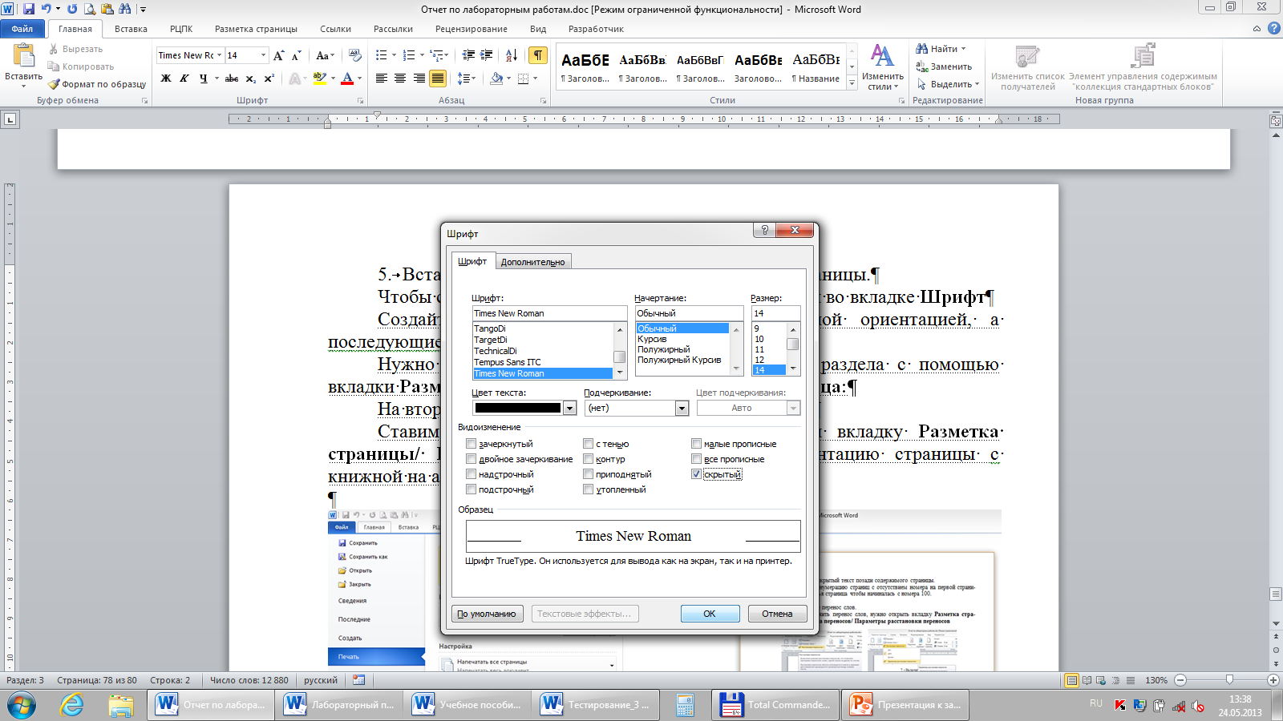
Task: Toggle the подстрочный checkbox
Action: click(x=471, y=489)
